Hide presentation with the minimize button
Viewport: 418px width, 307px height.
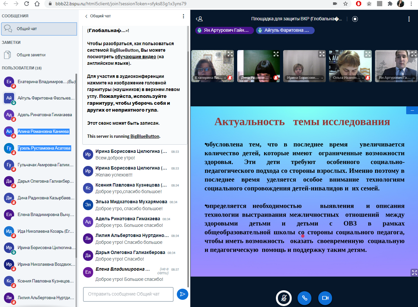click(x=412, y=111)
